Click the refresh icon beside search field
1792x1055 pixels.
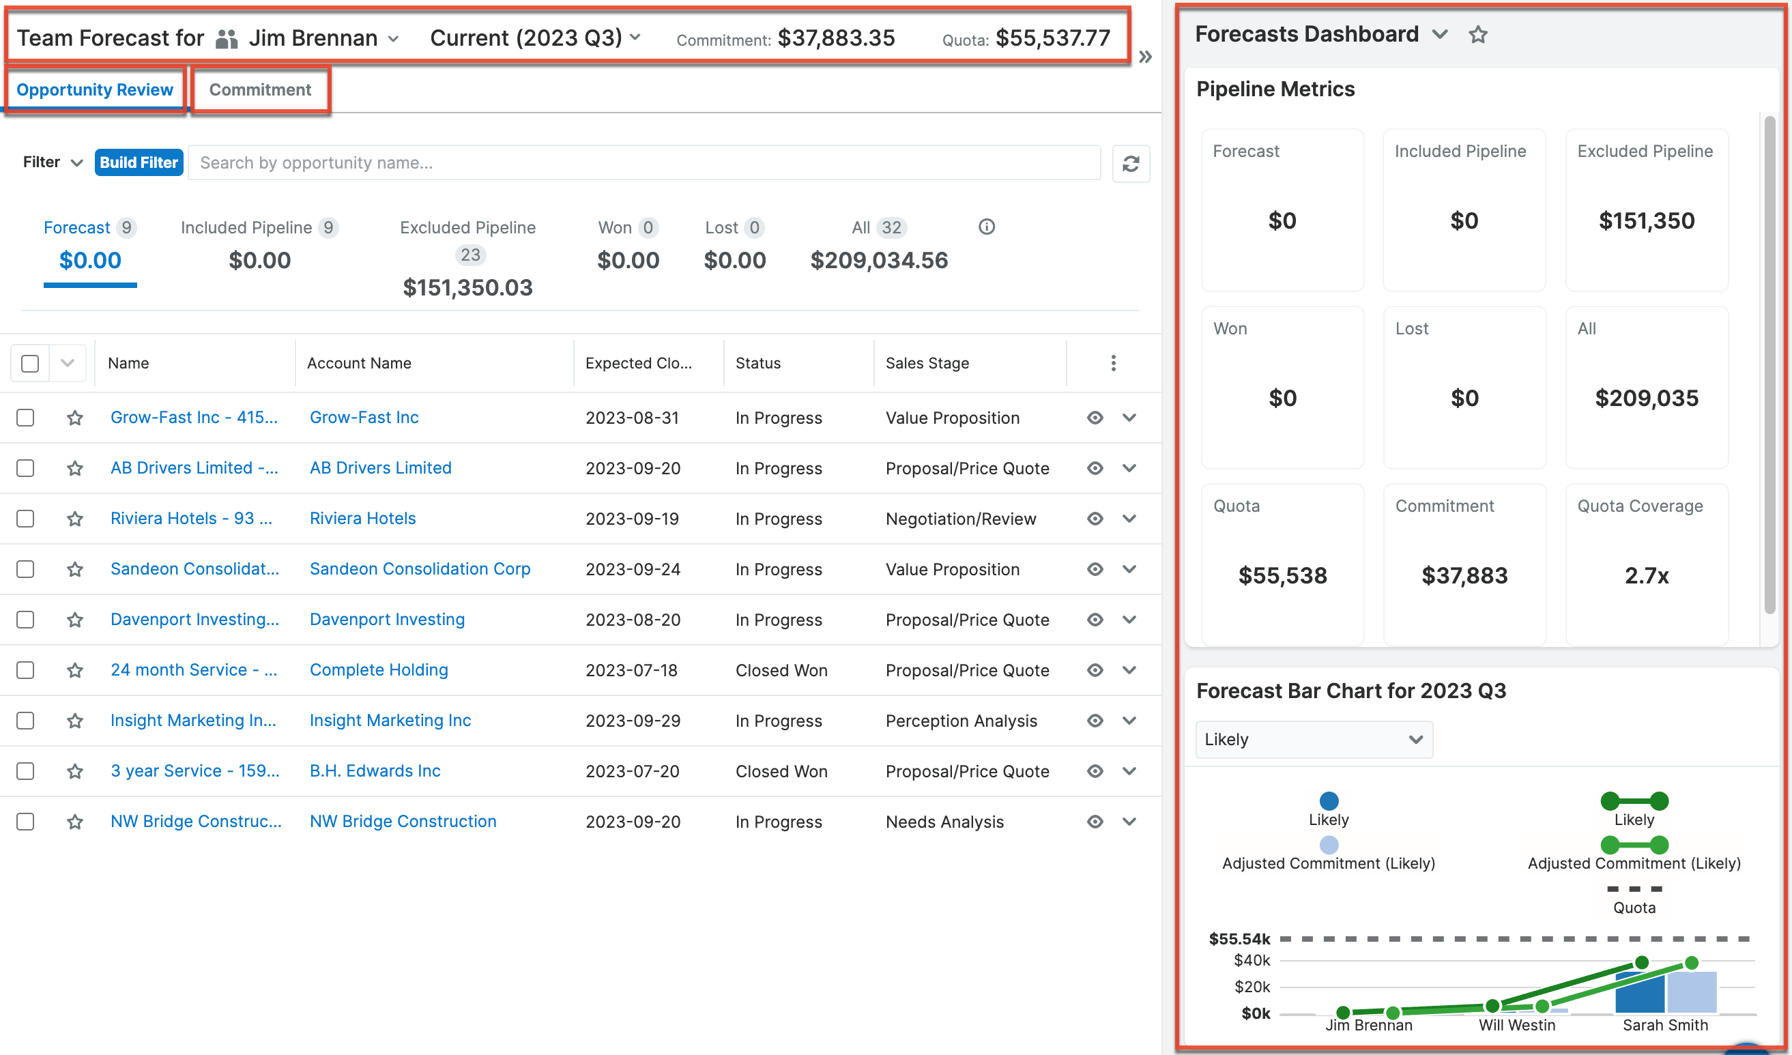coord(1130,164)
